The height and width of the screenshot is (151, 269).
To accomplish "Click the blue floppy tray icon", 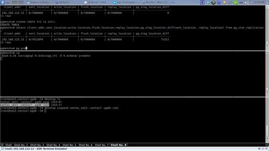I will (x=219, y=3).
